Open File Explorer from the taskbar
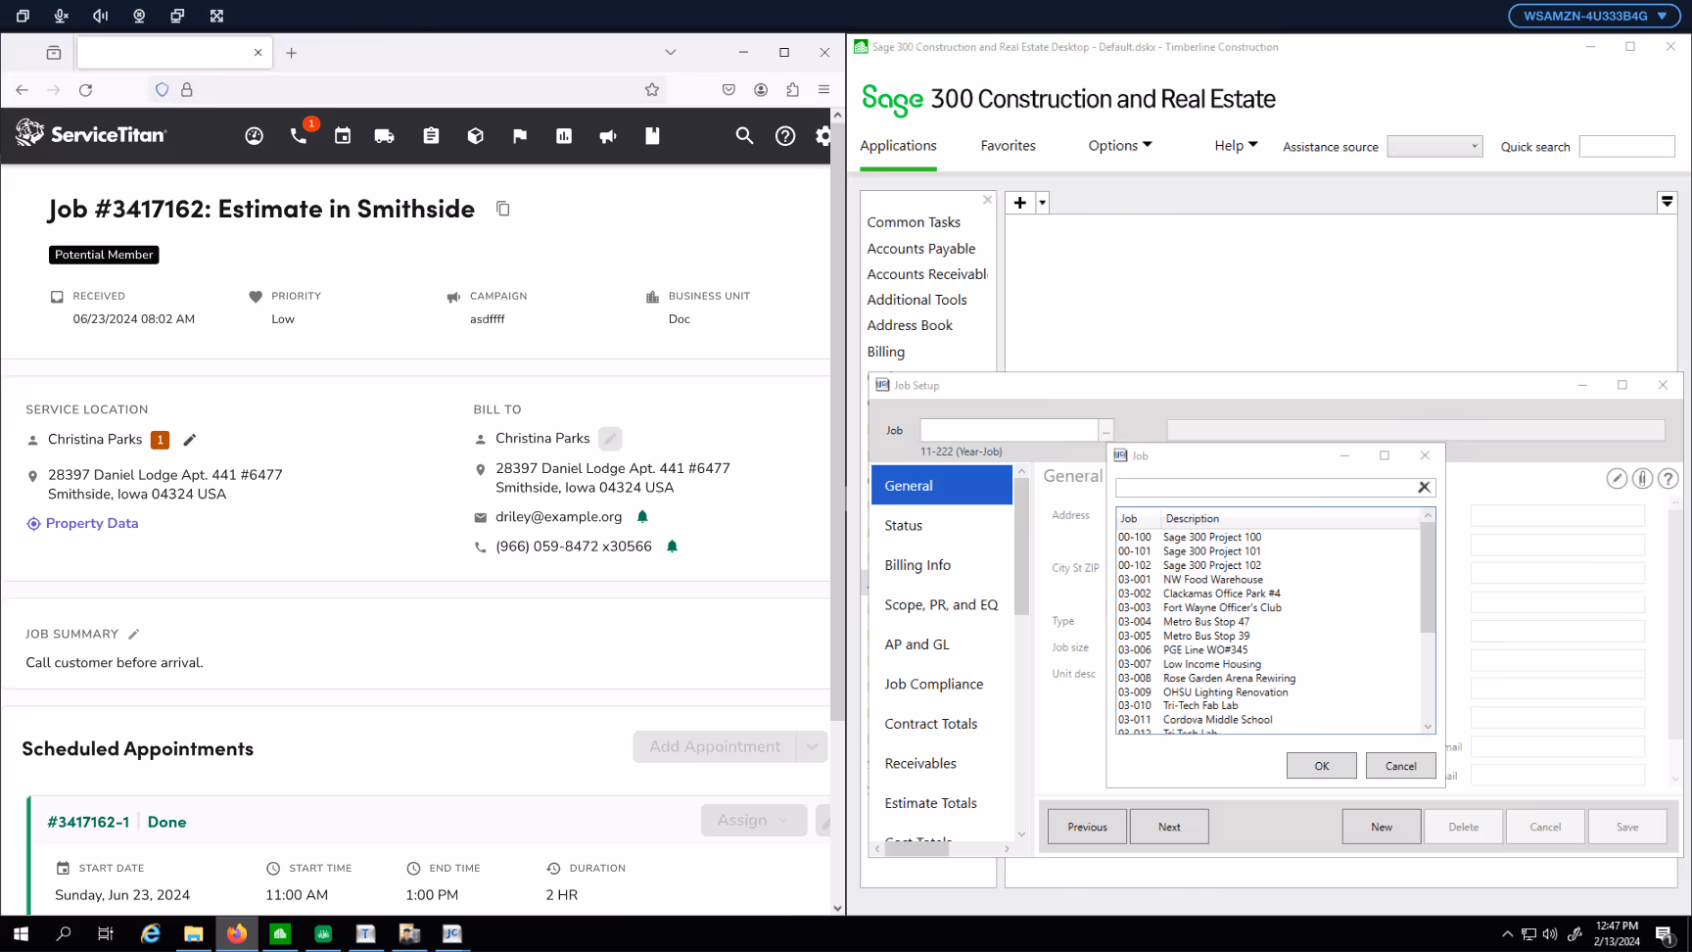The image size is (1692, 952). coord(194,933)
